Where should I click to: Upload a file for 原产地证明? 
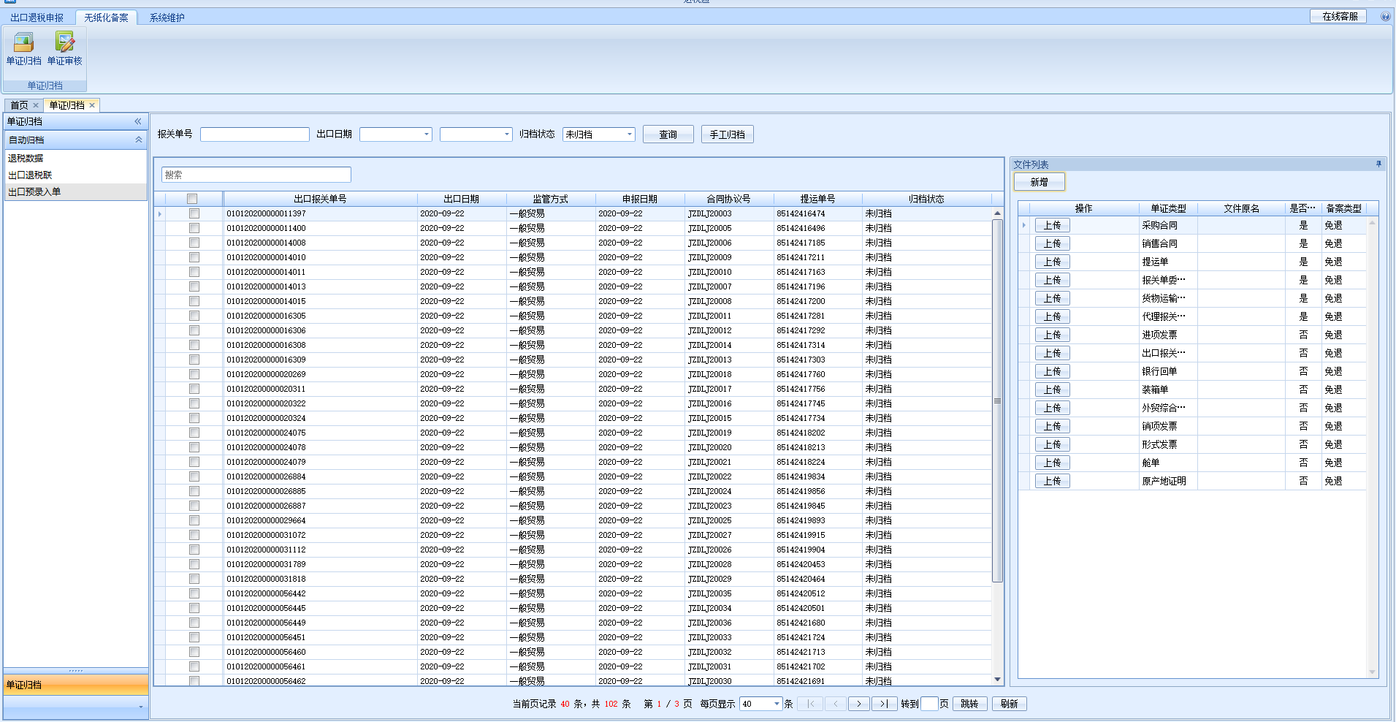pyautogui.click(x=1052, y=481)
